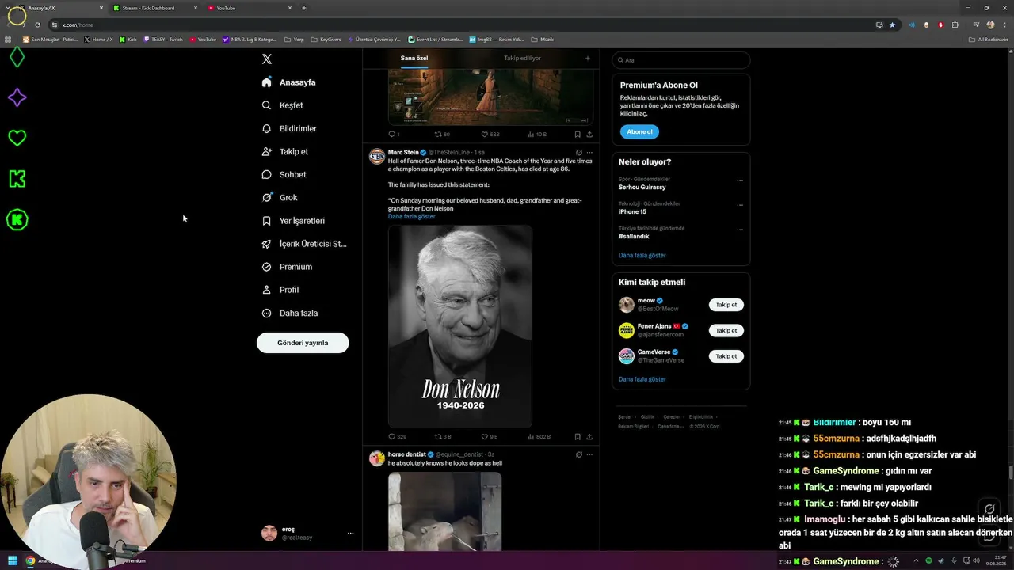Open #sallandık trend

pos(634,236)
